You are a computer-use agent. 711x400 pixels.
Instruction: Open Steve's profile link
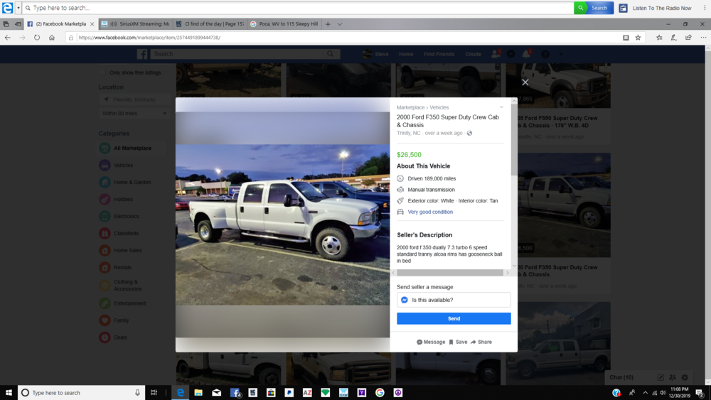[375, 54]
